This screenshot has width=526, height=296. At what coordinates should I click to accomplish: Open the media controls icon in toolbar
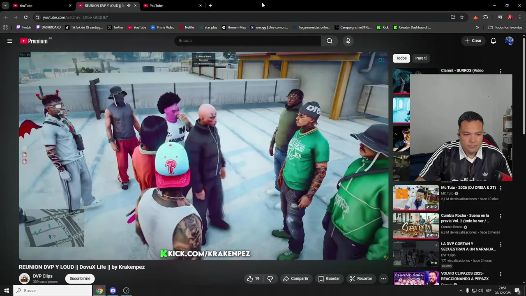[x=500, y=17]
